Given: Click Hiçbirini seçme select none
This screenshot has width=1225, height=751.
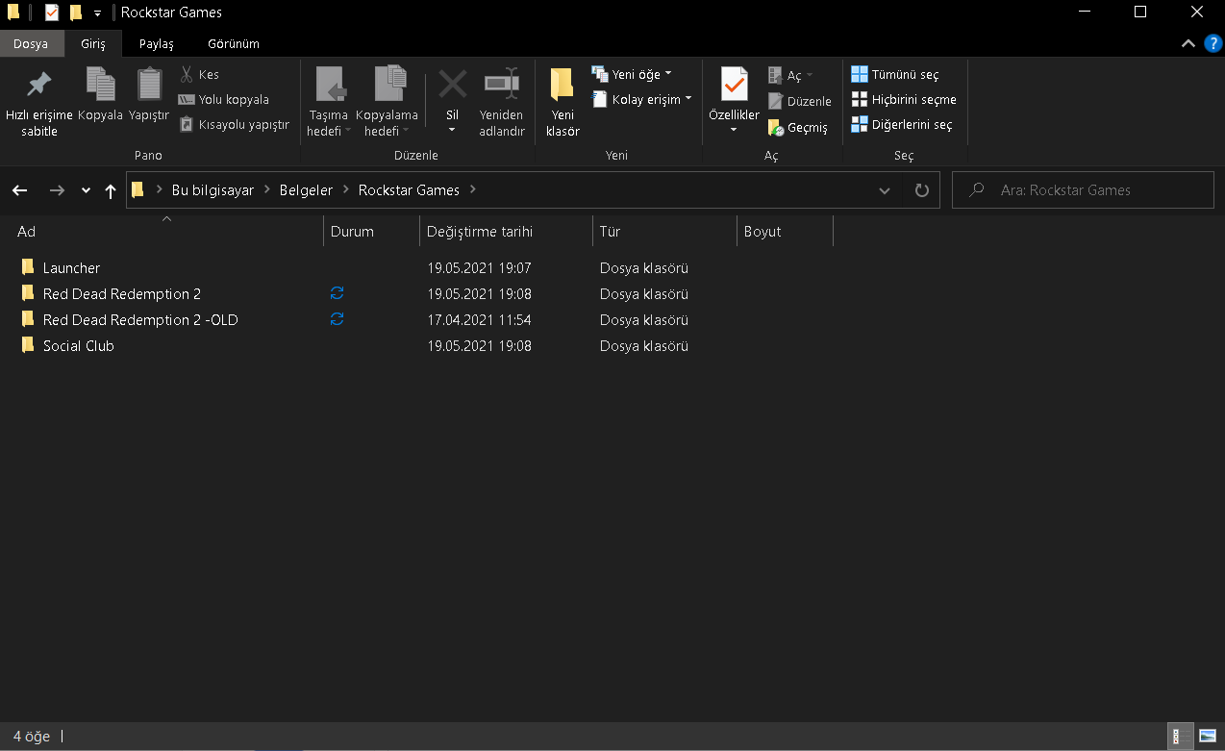Looking at the screenshot, I should pyautogui.click(x=904, y=99).
